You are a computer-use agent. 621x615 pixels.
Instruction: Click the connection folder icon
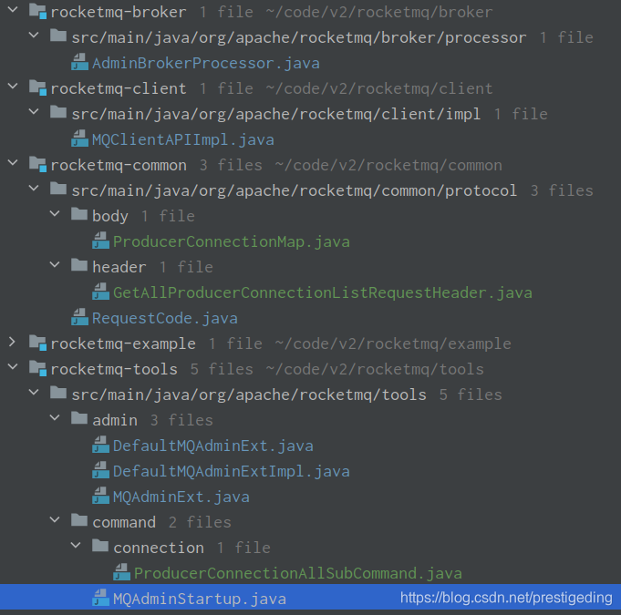click(100, 546)
